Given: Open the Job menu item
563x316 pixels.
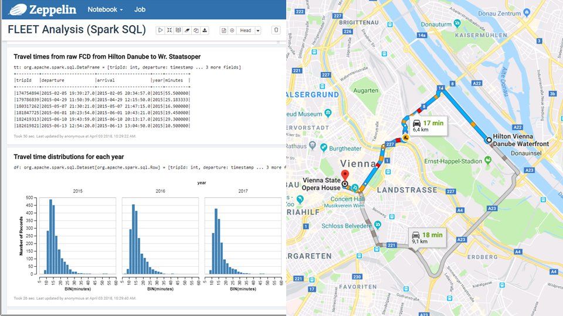Looking at the screenshot, I should [x=140, y=10].
